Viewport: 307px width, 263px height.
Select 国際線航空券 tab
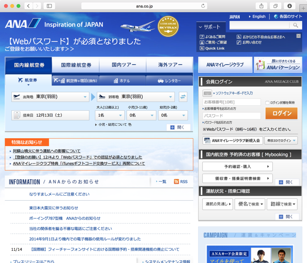pos(76,65)
